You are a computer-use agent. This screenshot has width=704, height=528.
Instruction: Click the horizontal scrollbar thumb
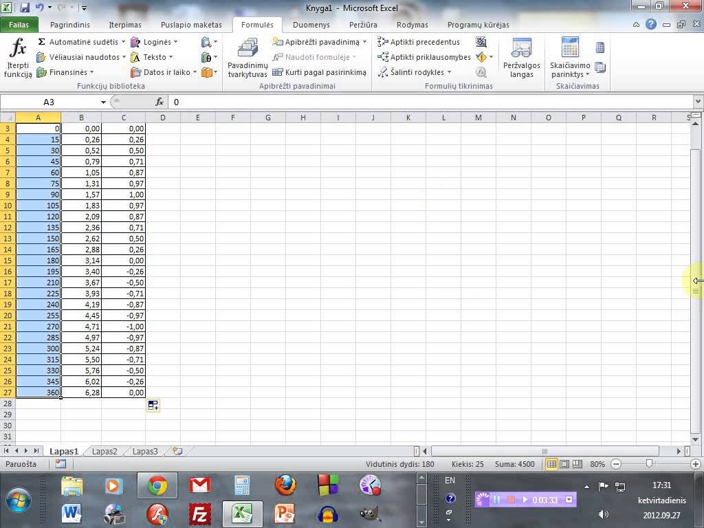(544, 451)
